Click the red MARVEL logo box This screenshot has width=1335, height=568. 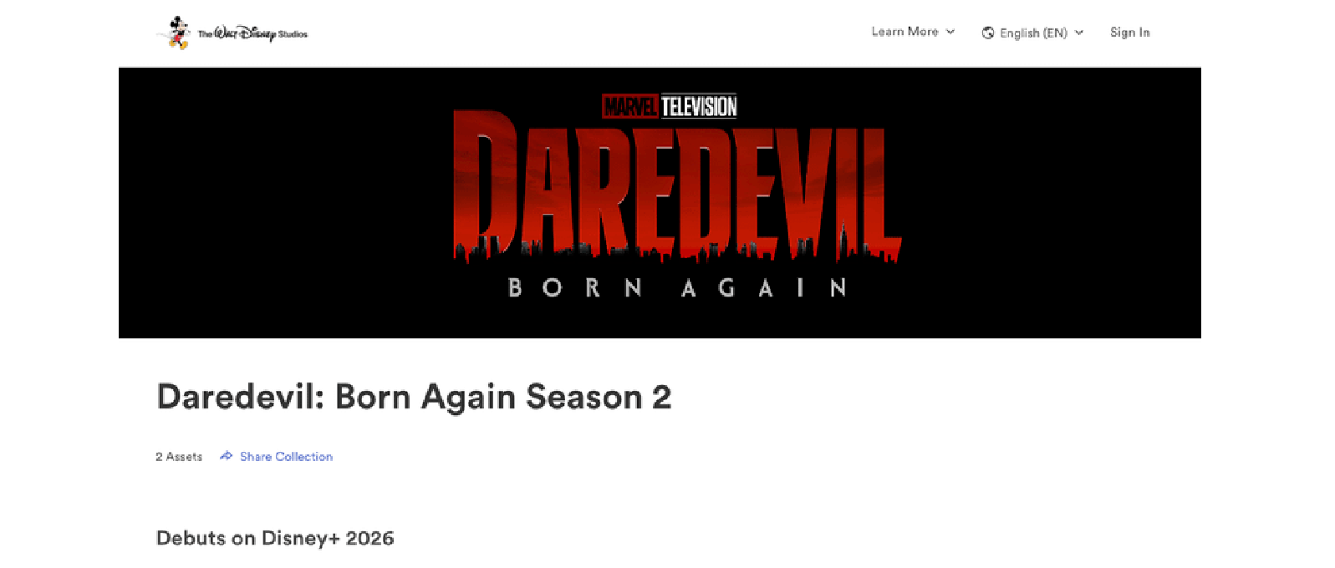[630, 107]
